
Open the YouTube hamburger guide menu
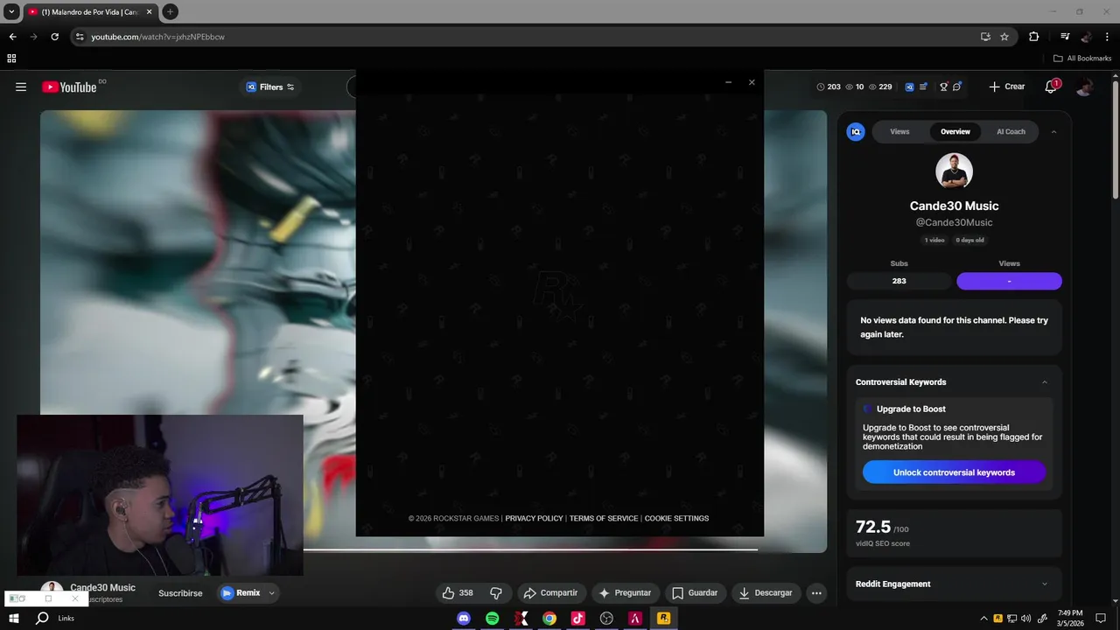pyautogui.click(x=21, y=87)
